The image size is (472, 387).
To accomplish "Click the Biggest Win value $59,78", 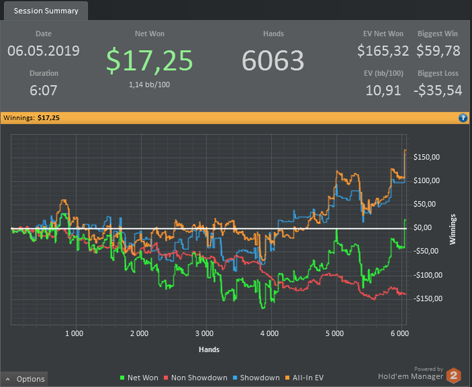I will click(x=438, y=50).
